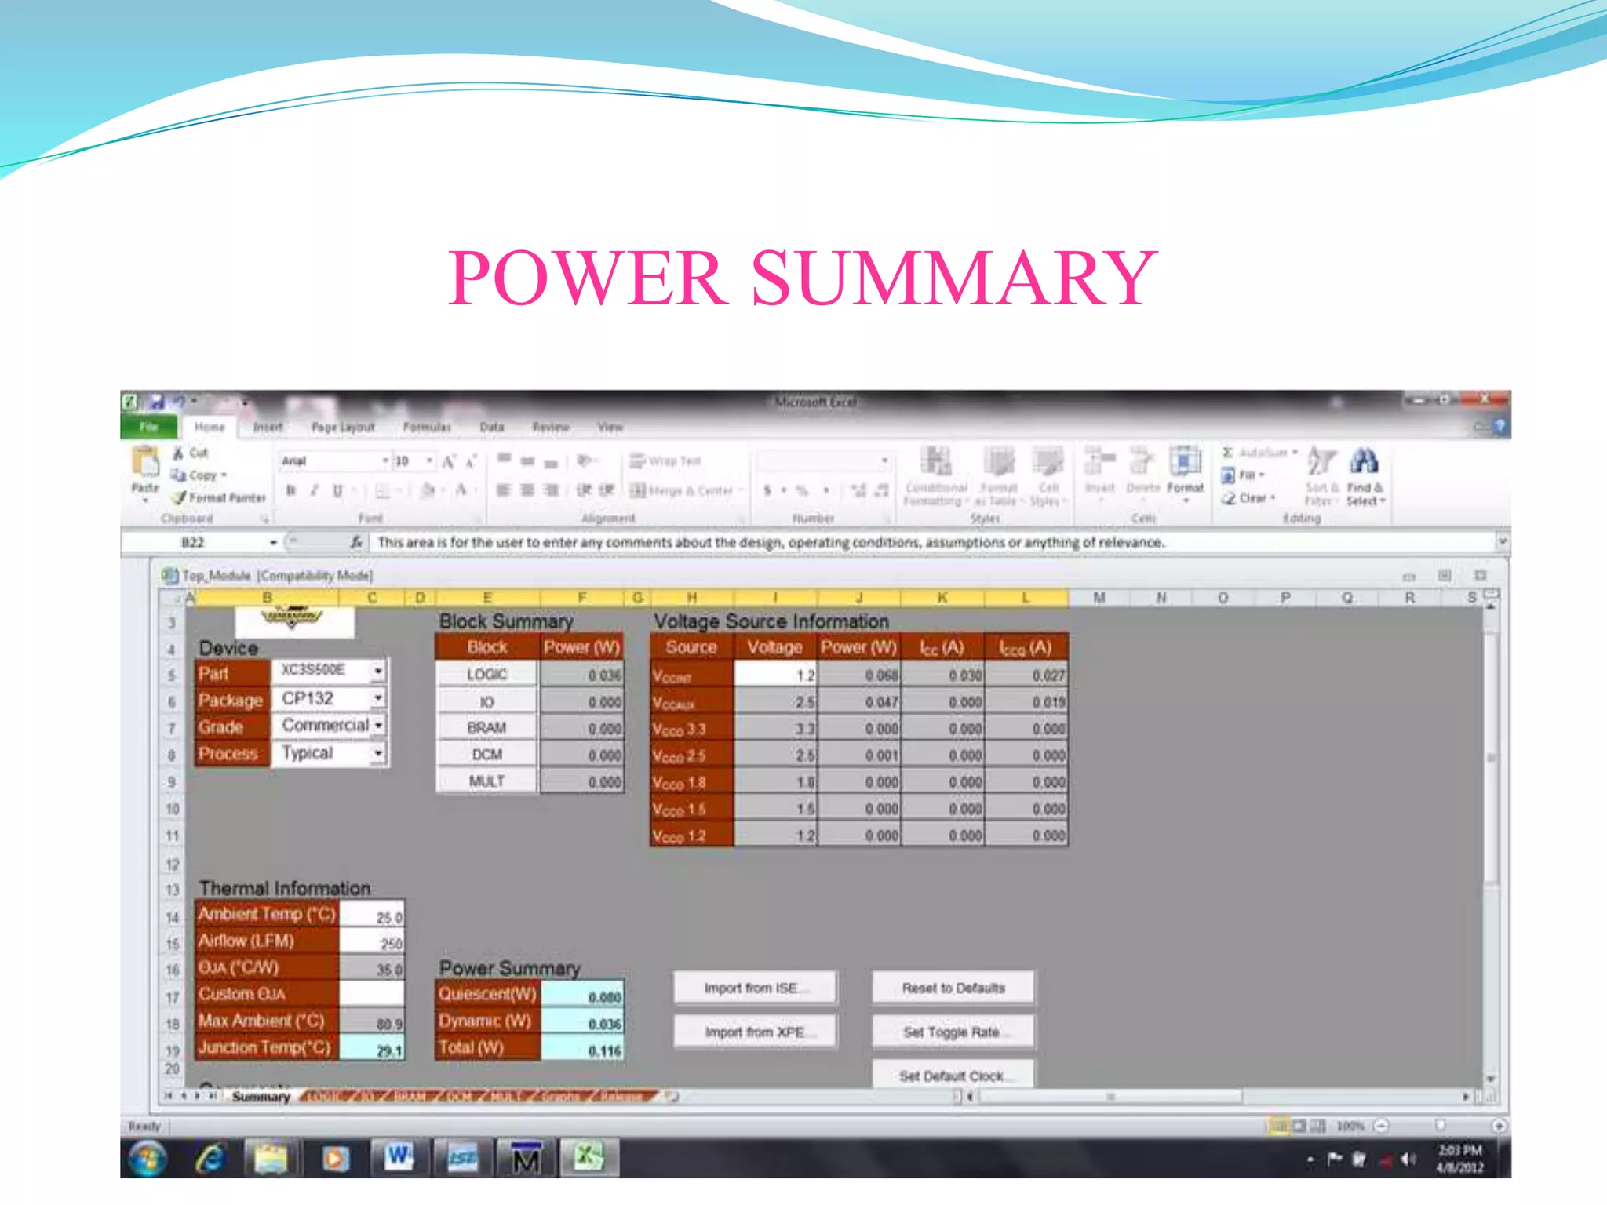Click Accounting Number Format dollar icon
1607x1205 pixels.
[767, 490]
